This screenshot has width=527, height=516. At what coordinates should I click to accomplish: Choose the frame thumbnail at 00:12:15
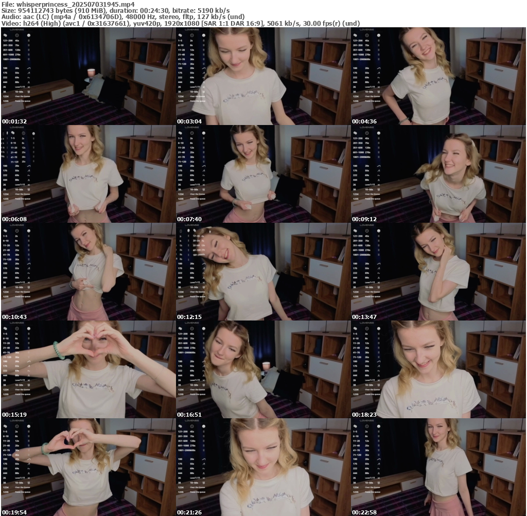(x=263, y=272)
